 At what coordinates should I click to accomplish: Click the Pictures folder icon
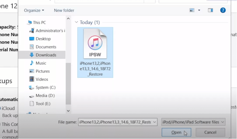(32, 71)
